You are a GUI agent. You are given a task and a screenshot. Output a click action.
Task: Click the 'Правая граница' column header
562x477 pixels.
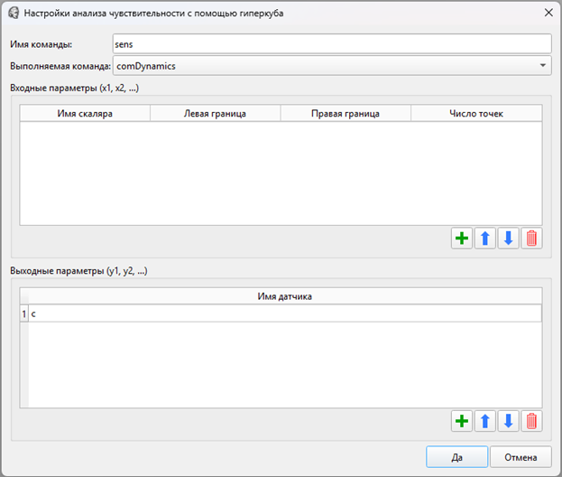click(345, 114)
